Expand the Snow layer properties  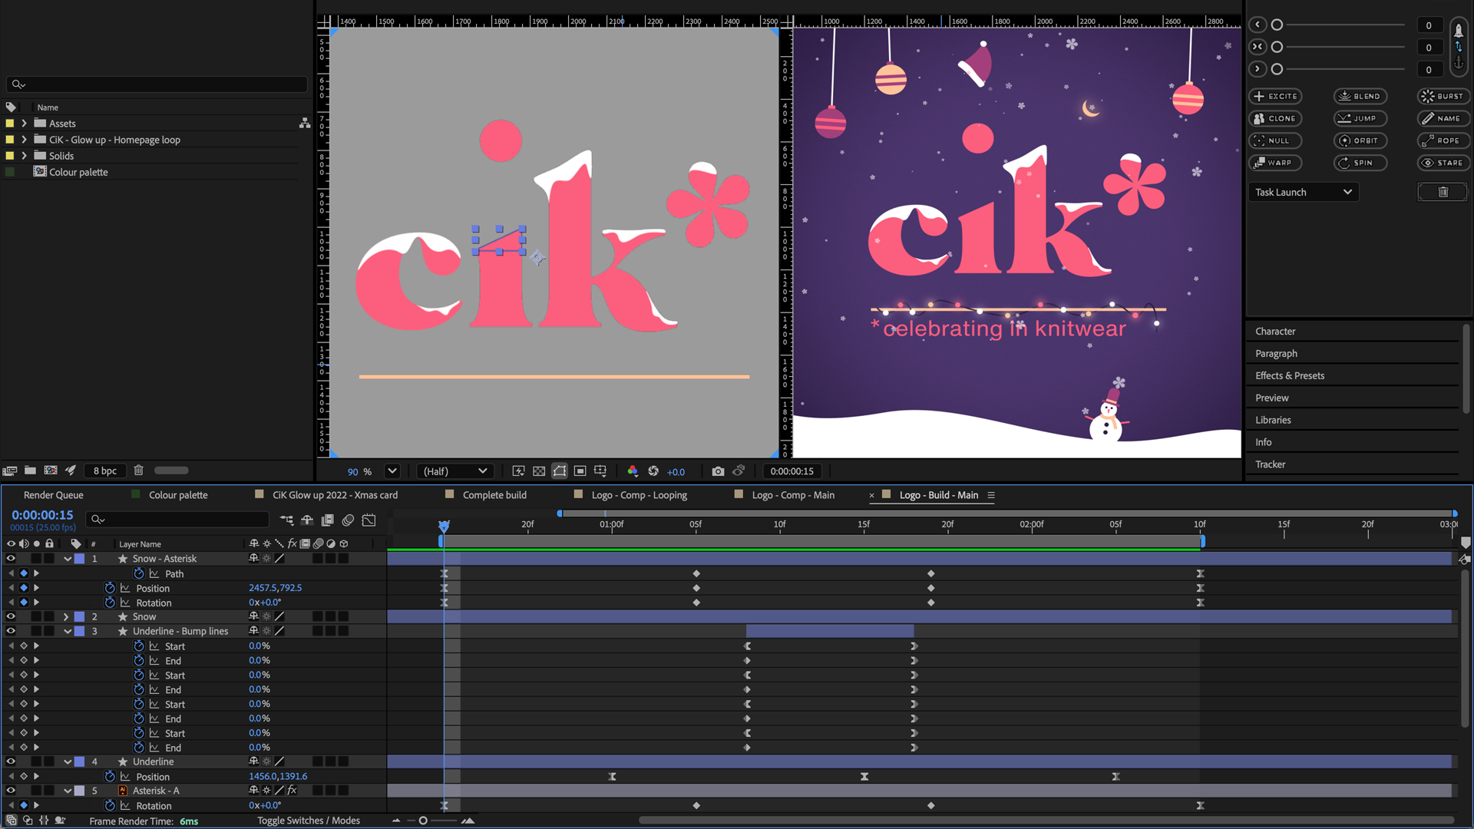[x=66, y=616]
